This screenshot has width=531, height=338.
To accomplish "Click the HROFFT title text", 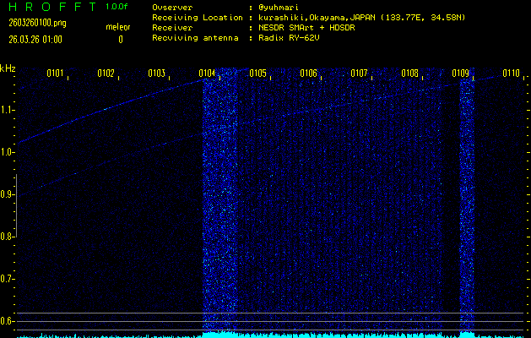I will tap(45, 7).
